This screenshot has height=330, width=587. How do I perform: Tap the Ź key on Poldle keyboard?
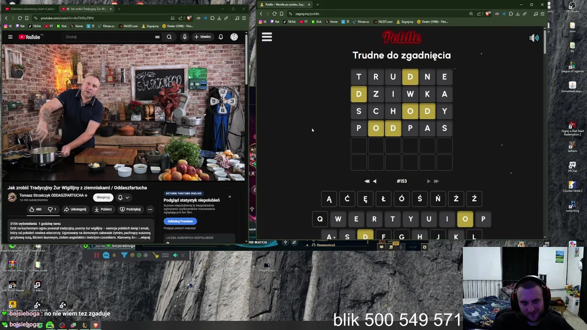click(x=474, y=199)
